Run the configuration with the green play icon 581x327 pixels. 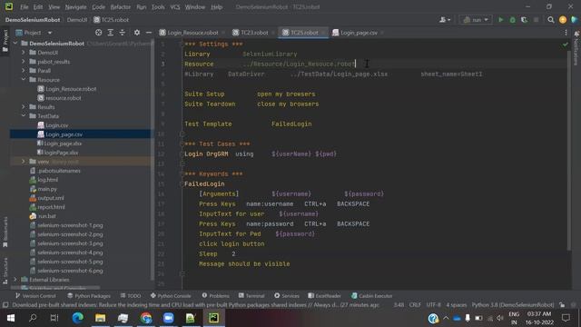[500, 20]
